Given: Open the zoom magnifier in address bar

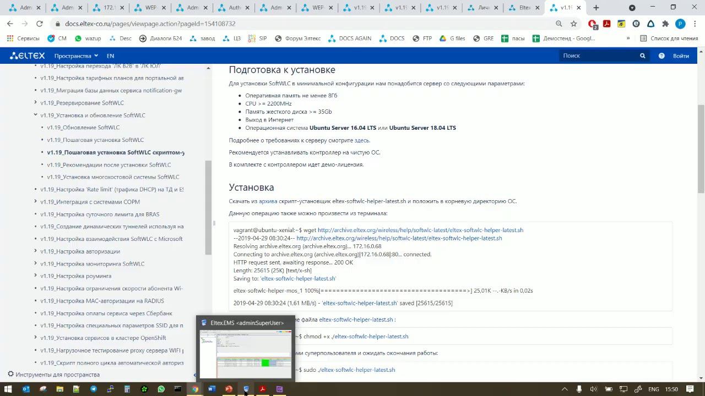Looking at the screenshot, I should click(559, 24).
